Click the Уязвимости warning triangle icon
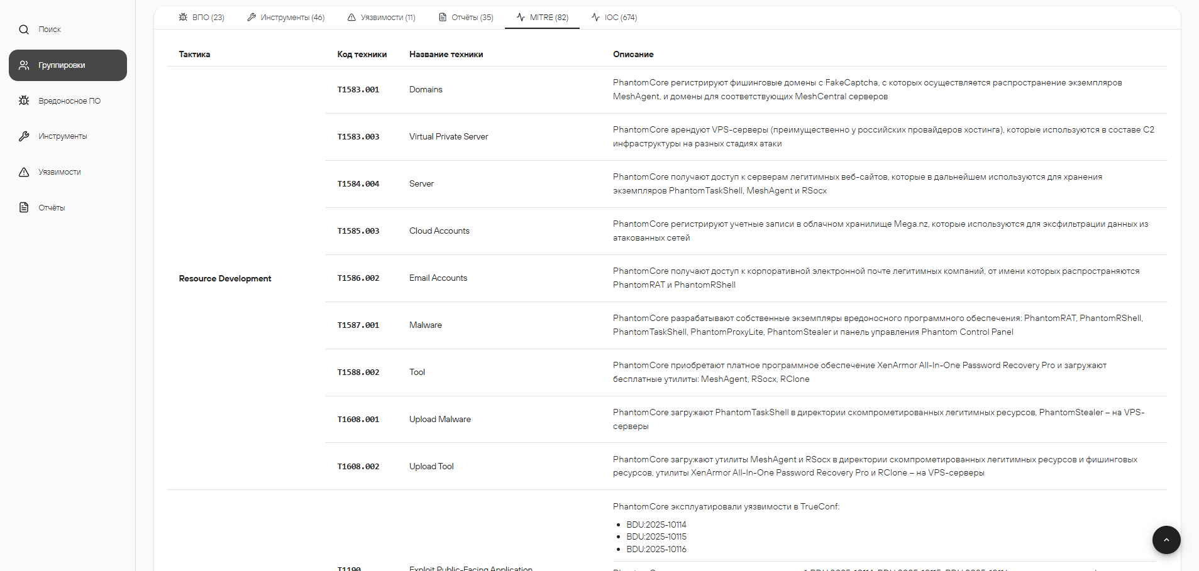 [x=24, y=172]
